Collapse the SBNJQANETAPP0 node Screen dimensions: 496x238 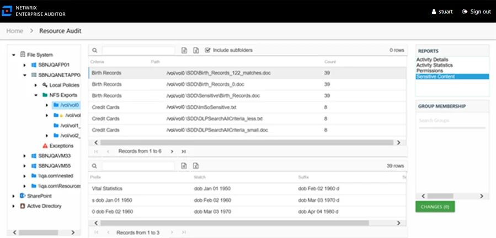click(x=25, y=75)
